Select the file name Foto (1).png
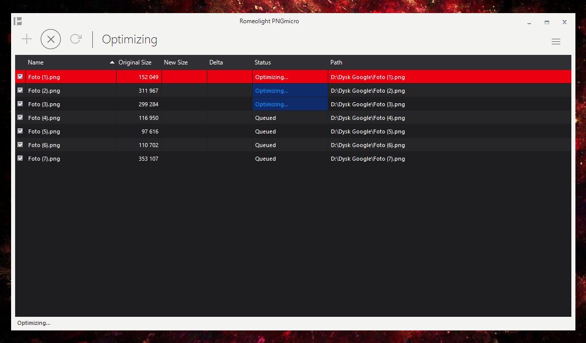Image resolution: width=586 pixels, height=343 pixels. (x=44, y=77)
